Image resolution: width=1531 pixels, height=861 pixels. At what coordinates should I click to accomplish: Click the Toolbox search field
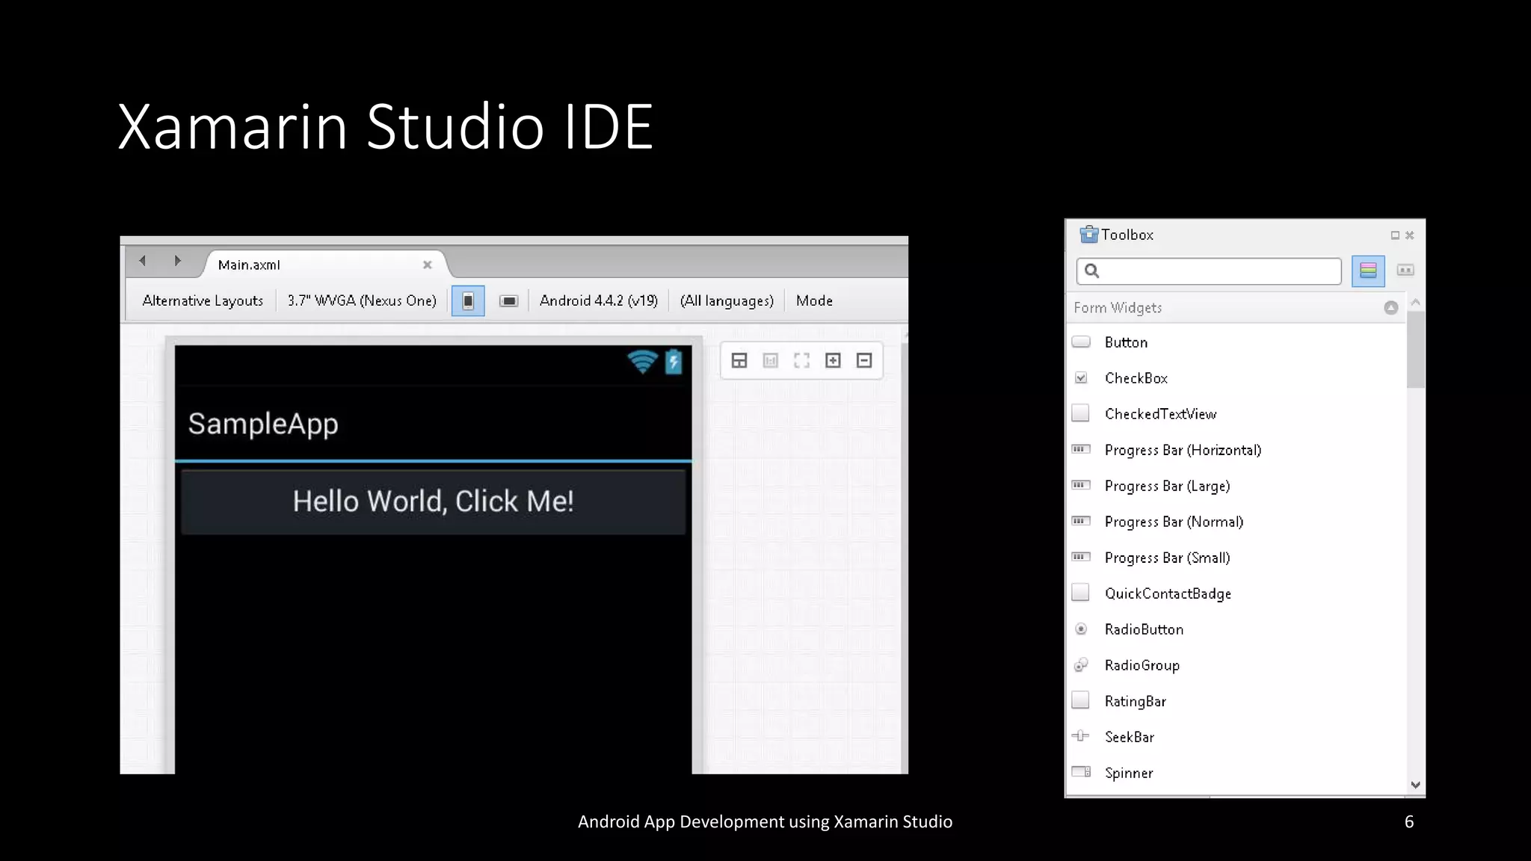pyautogui.click(x=1209, y=271)
